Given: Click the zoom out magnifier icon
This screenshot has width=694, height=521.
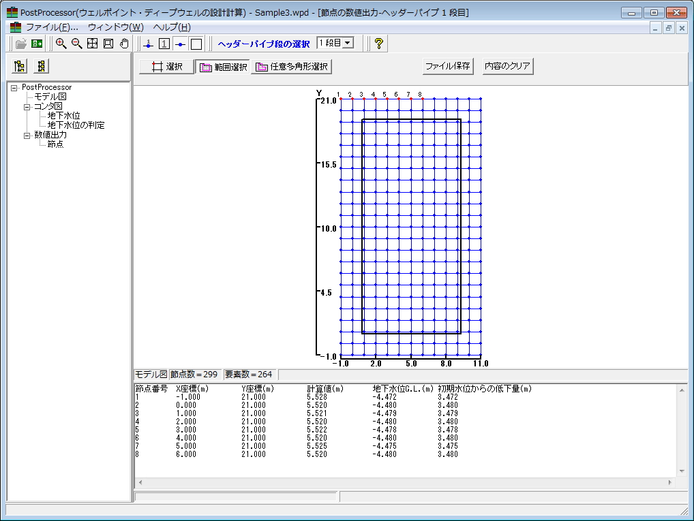Looking at the screenshot, I should tap(76, 44).
